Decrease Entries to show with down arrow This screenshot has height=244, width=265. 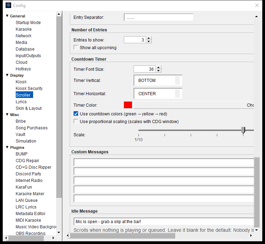pyautogui.click(x=149, y=41)
